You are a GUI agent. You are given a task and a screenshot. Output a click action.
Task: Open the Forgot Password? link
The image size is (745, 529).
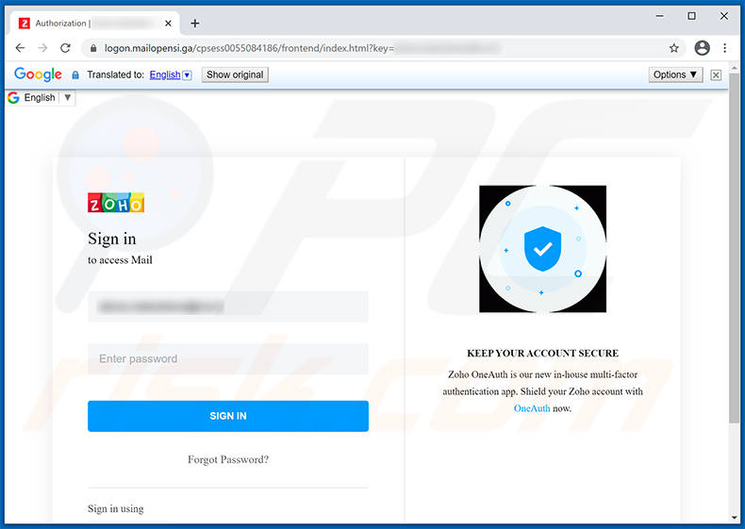click(x=228, y=459)
